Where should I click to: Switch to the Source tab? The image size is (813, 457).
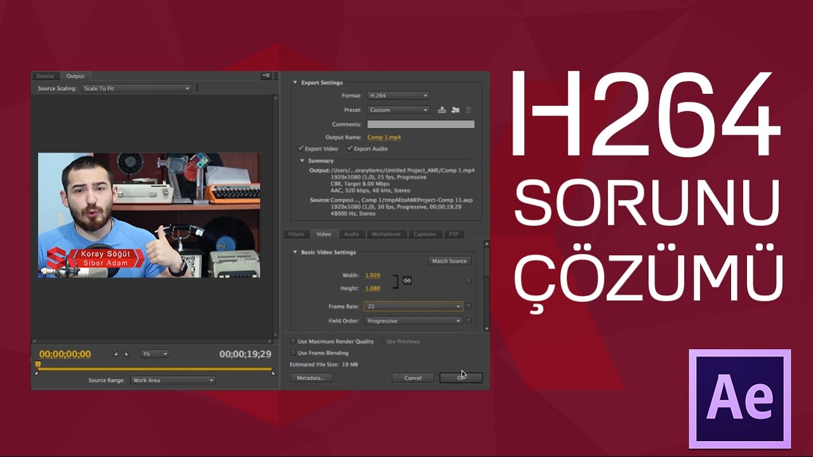(x=45, y=76)
